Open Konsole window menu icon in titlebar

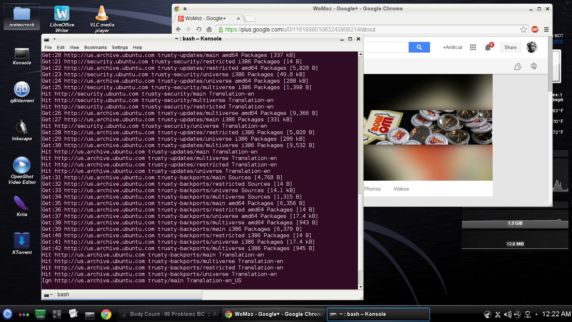[46, 39]
